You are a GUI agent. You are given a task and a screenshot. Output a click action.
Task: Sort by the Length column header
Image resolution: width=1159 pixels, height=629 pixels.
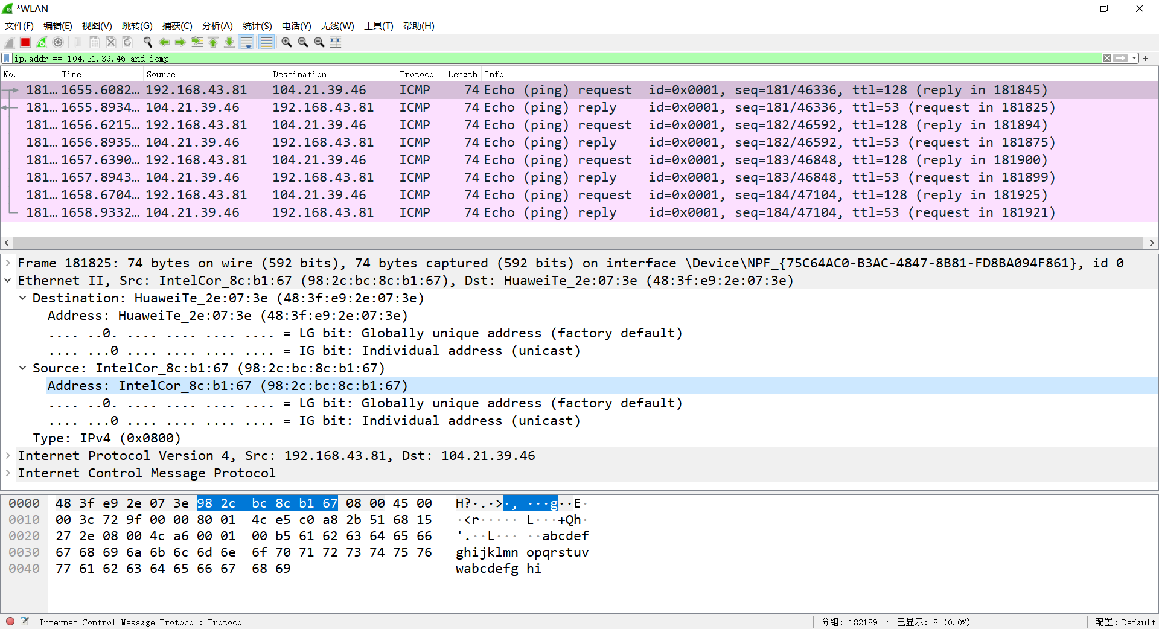463,74
